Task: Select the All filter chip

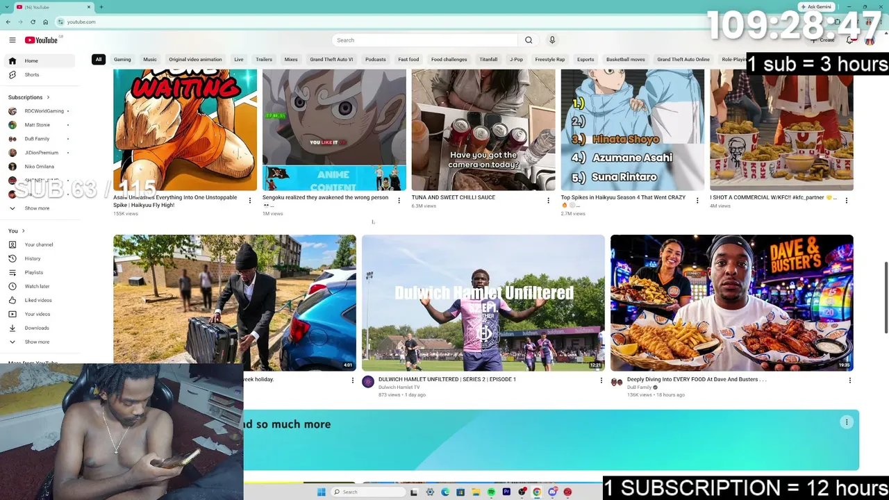Action: point(99,60)
